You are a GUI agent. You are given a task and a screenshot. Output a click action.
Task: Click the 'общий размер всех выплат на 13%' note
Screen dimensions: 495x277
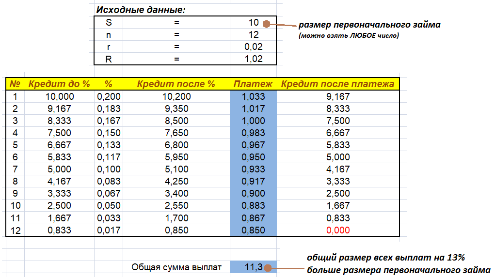(x=386, y=258)
